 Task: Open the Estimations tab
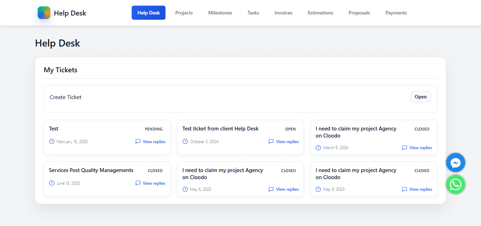tap(320, 13)
